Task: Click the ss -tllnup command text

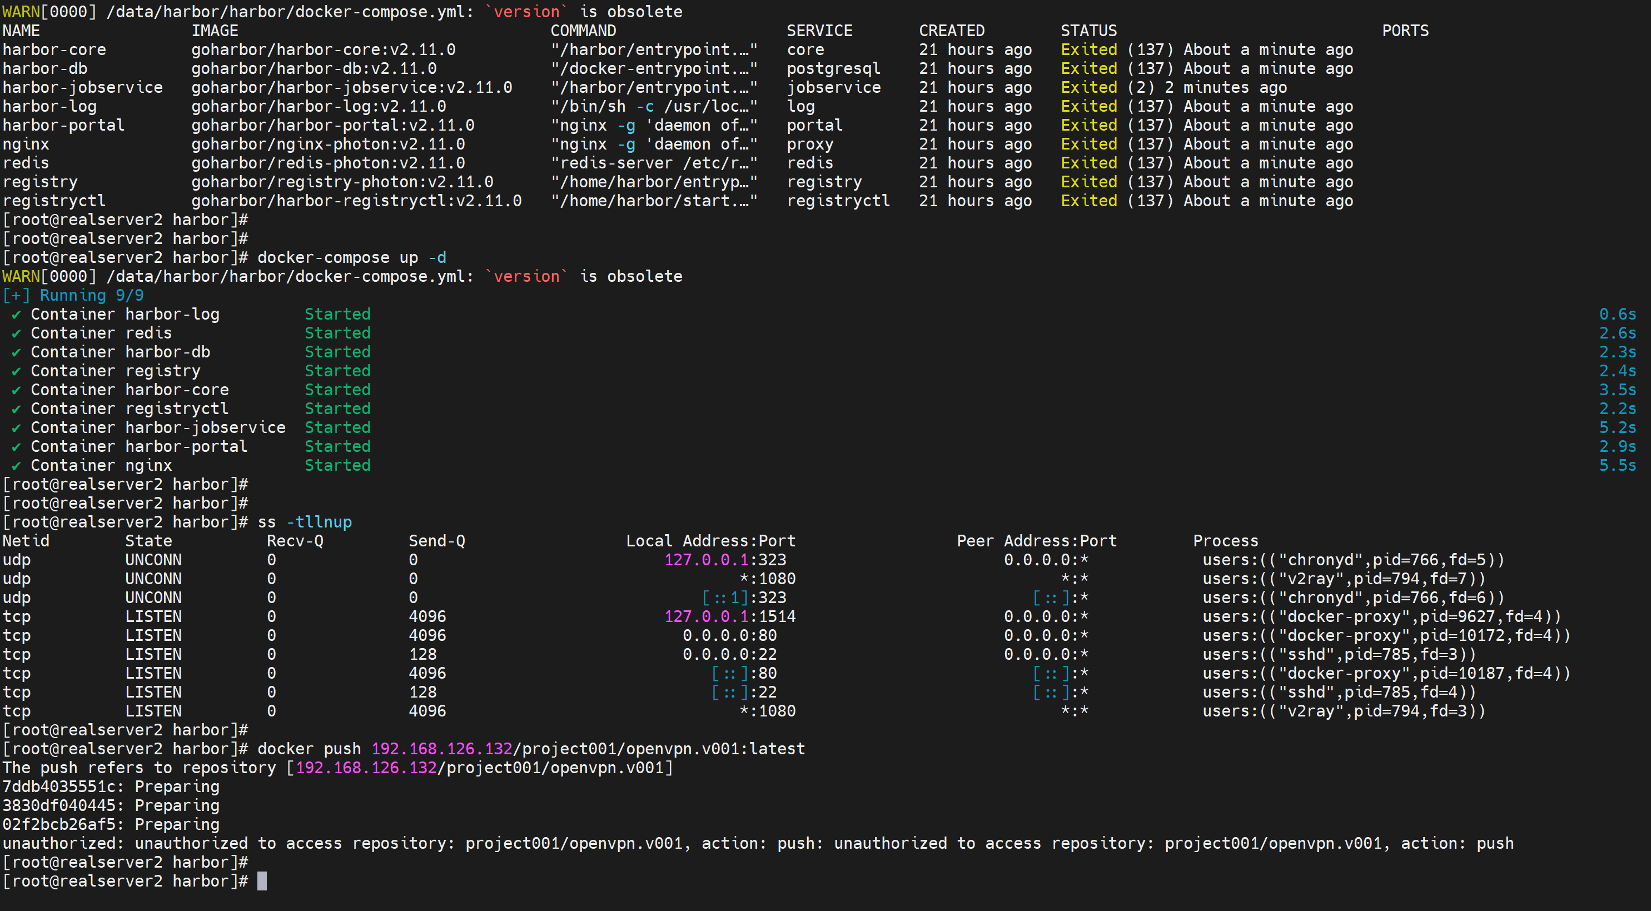Action: coord(305,522)
